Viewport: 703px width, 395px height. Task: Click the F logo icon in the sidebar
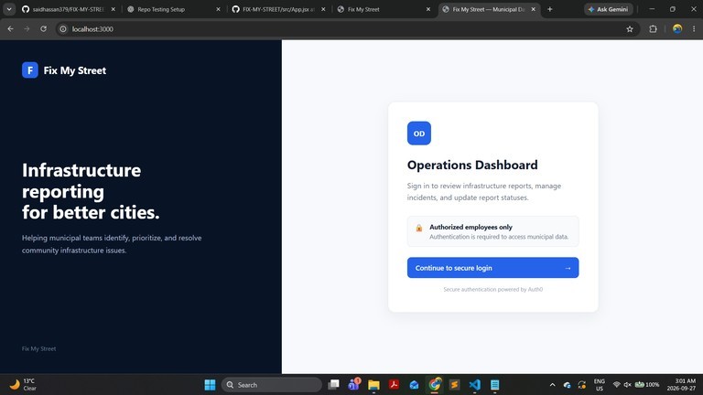[30, 69]
